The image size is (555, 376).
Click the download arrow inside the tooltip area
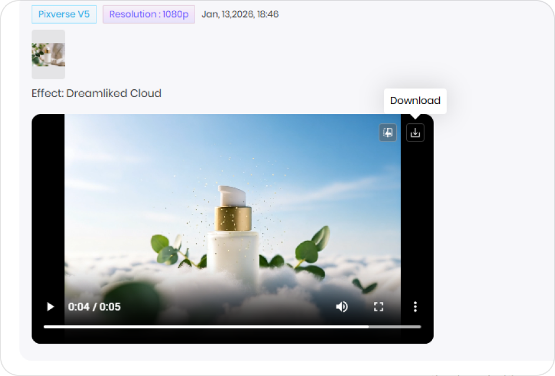415,132
